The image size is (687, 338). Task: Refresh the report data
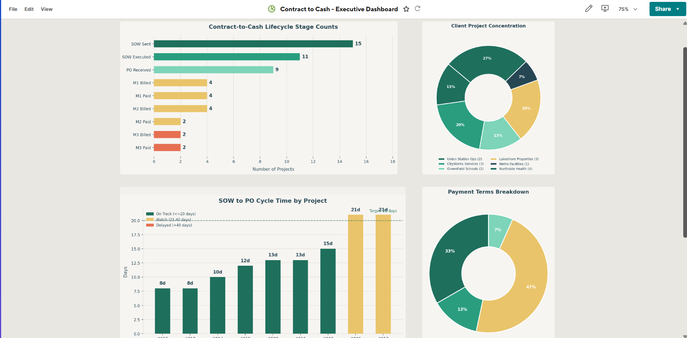(418, 9)
